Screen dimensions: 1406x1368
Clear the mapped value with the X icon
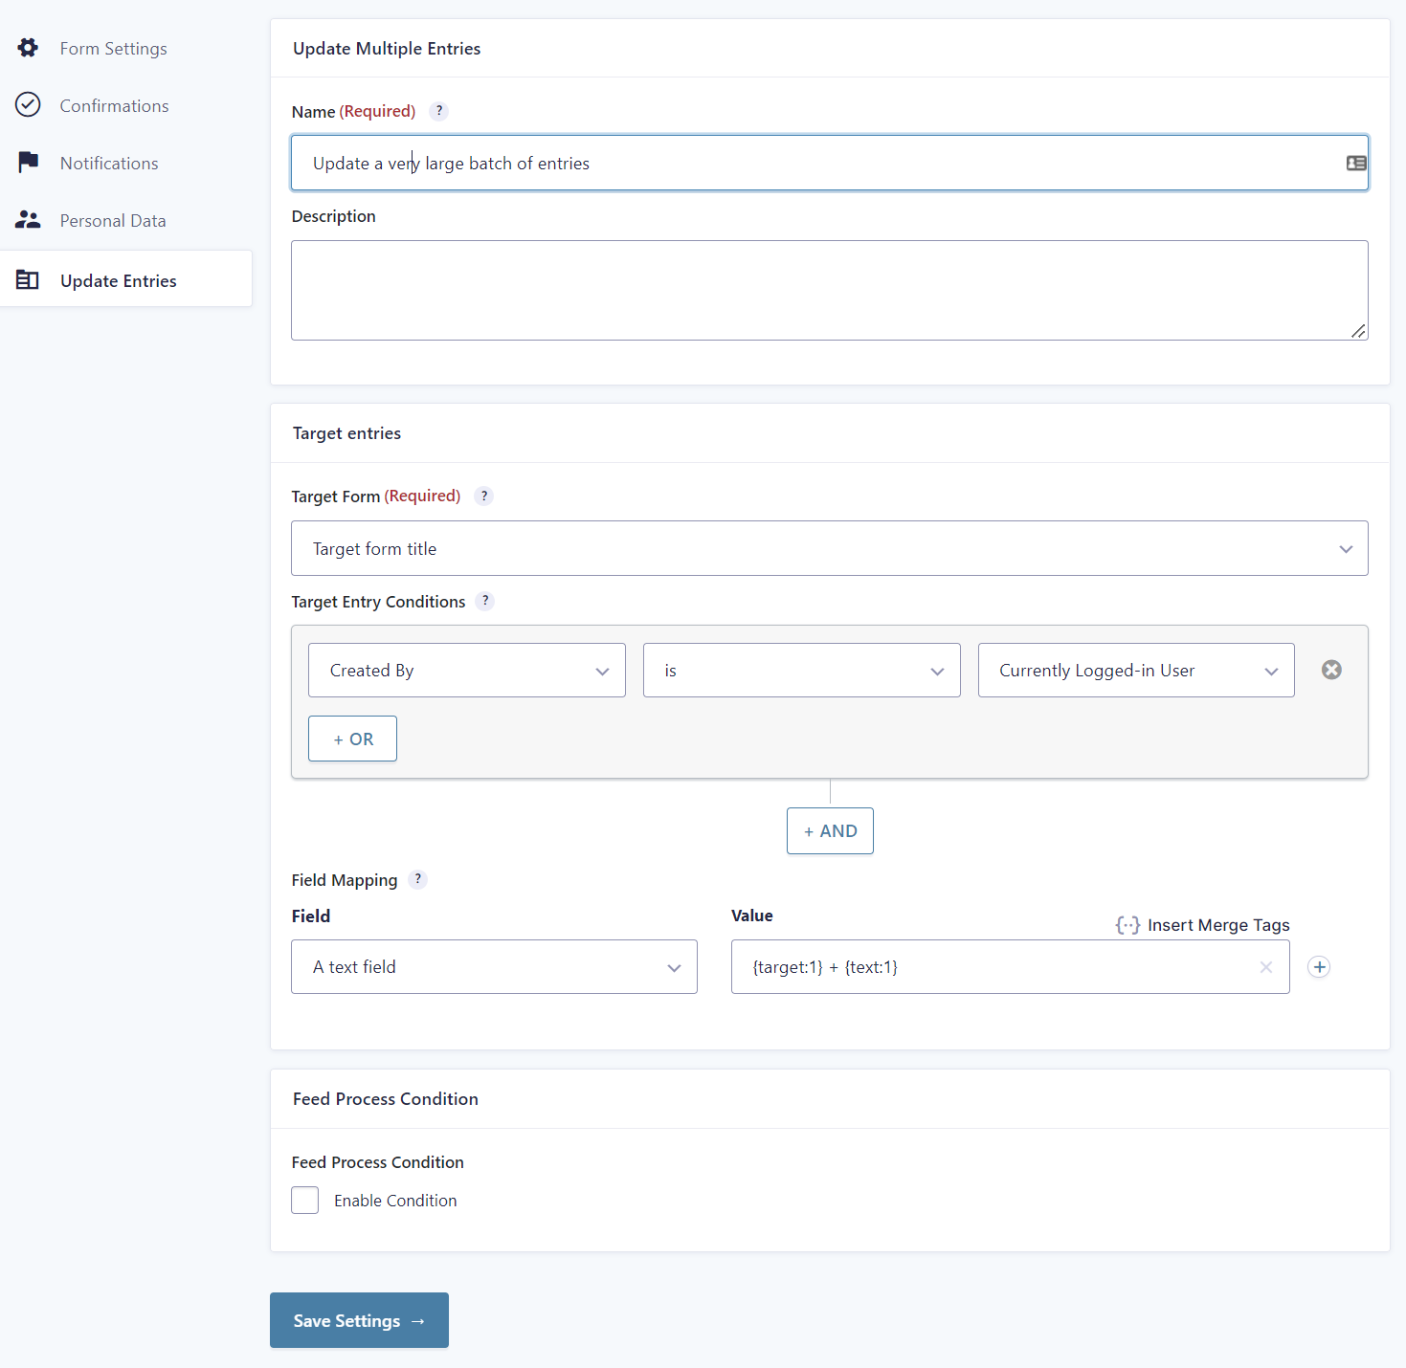(x=1266, y=967)
